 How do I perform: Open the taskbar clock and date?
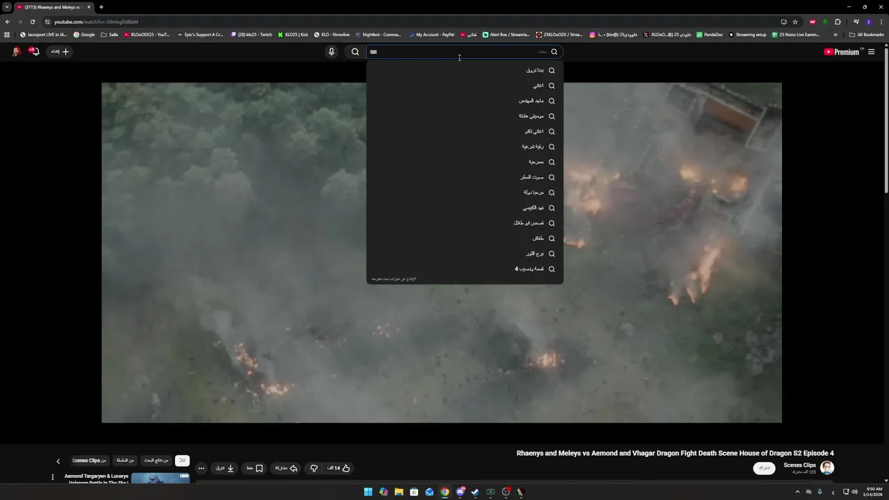(x=874, y=492)
